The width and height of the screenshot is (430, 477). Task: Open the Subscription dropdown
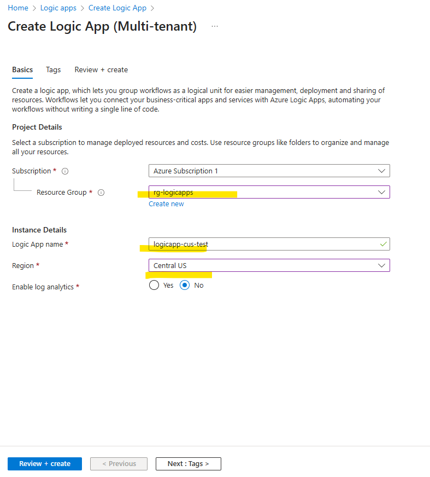tap(269, 171)
